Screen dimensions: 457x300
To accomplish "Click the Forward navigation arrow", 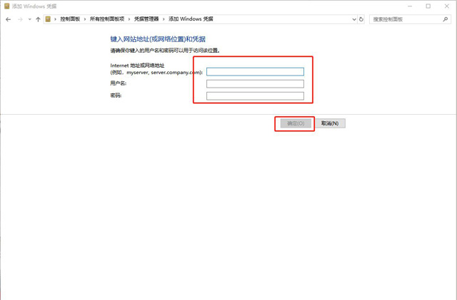I will point(19,19).
